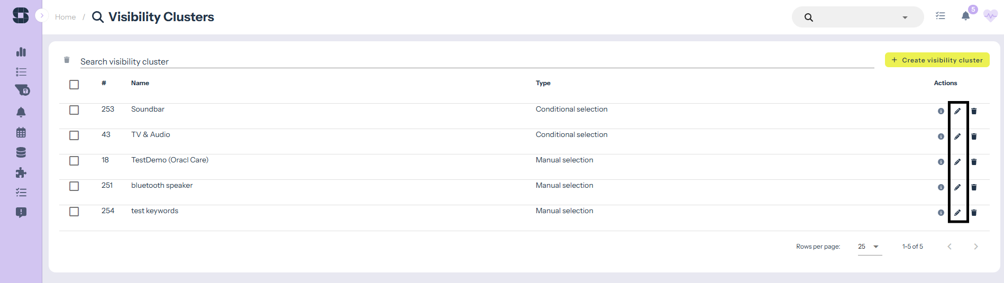The image size is (1004, 283).
Task: Go to Home breadcrumb
Action: pyautogui.click(x=65, y=17)
